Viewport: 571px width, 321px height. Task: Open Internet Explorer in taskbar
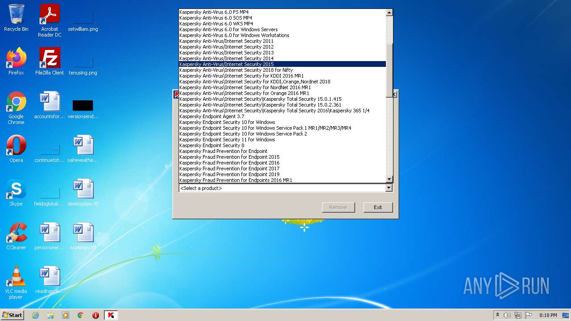pyautogui.click(x=36, y=315)
